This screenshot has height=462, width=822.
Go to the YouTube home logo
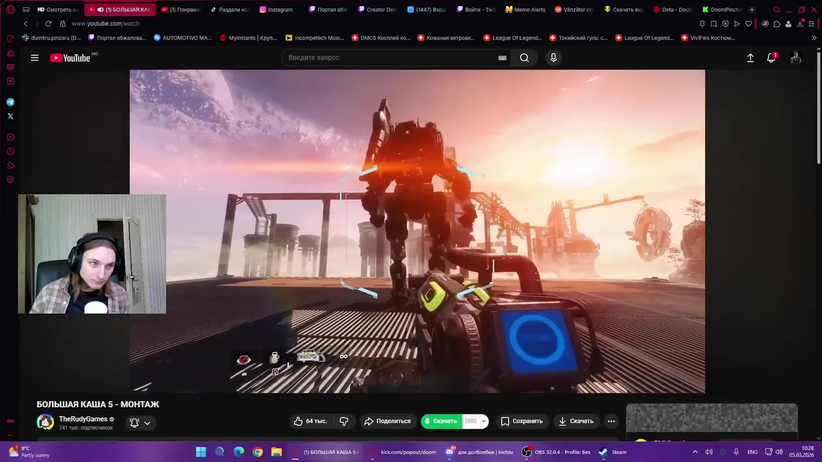(x=72, y=58)
